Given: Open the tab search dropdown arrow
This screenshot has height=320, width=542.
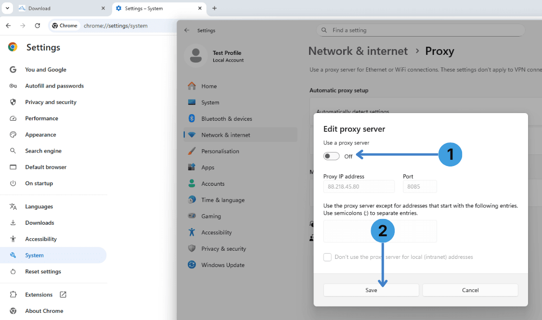Looking at the screenshot, I should point(7,8).
